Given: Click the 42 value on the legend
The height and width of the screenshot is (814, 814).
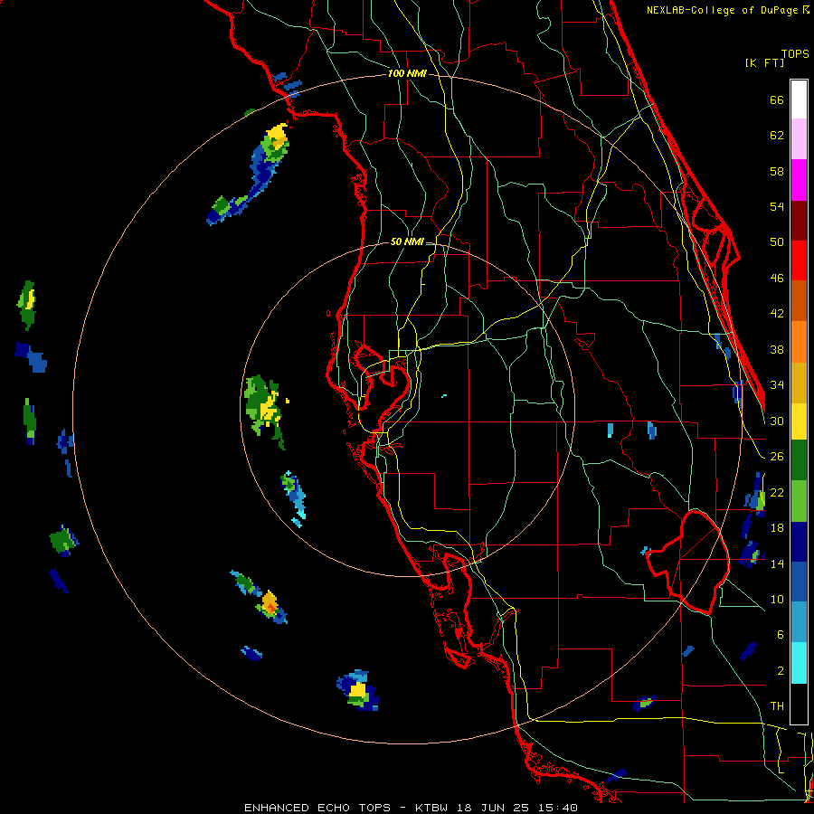Looking at the screenshot, I should click(x=777, y=314).
